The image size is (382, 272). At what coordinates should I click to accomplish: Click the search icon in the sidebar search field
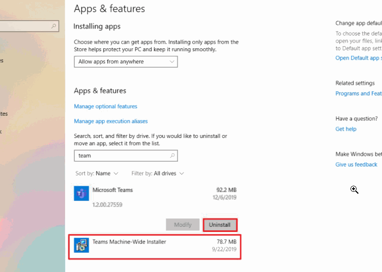click(53, 26)
